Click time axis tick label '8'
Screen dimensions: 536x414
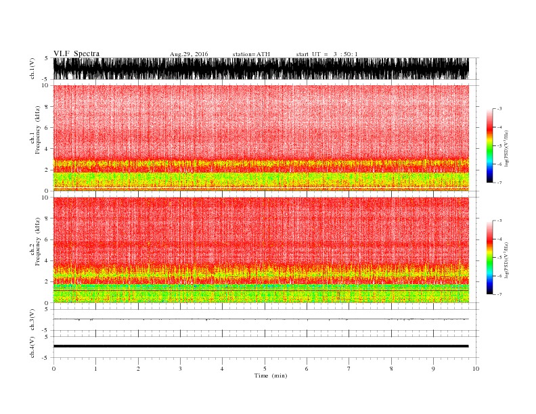pos(391,369)
